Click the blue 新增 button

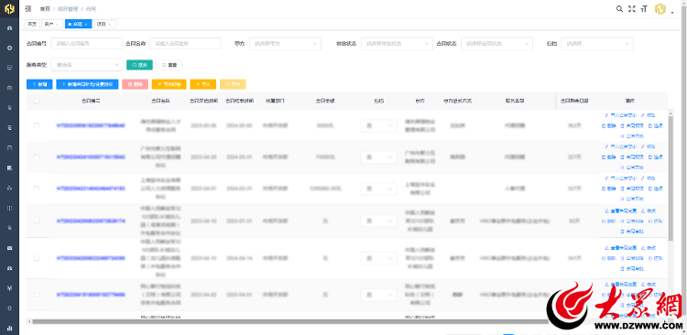(x=39, y=84)
